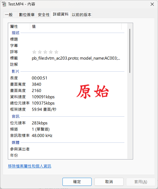Click the 描述 section heading
The width and height of the screenshot is (158, 189).
point(15,33)
